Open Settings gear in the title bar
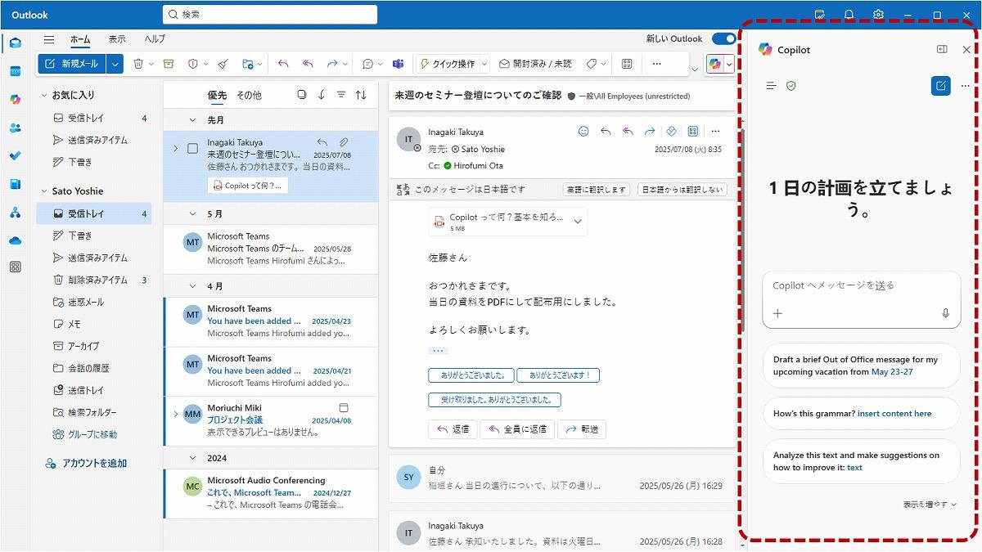This screenshot has width=982, height=552. [878, 15]
